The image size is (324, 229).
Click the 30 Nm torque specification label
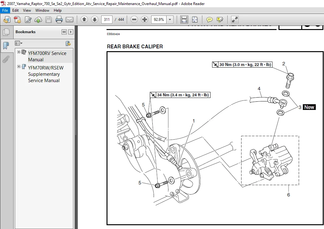click(x=242, y=65)
